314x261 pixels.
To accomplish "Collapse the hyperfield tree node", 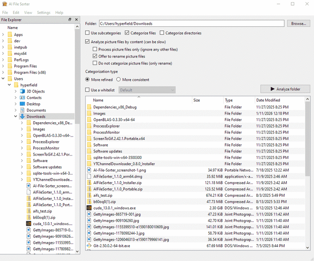I will [9, 85].
